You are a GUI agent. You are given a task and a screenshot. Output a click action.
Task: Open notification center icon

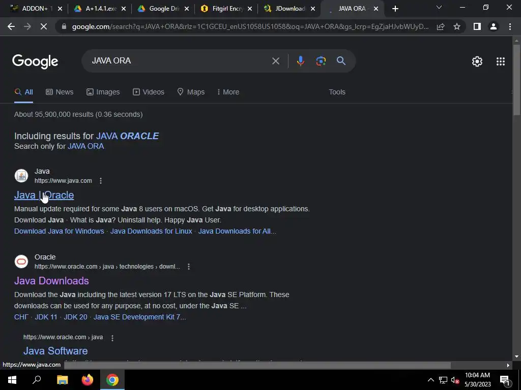tap(505, 380)
